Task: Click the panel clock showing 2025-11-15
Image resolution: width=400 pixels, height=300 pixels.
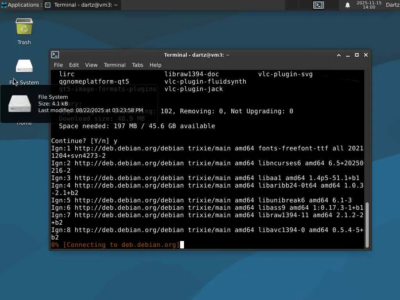Action: [369, 5]
